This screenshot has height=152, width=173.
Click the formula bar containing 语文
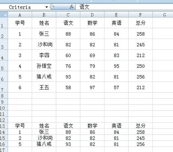pyautogui.click(x=124, y=7)
